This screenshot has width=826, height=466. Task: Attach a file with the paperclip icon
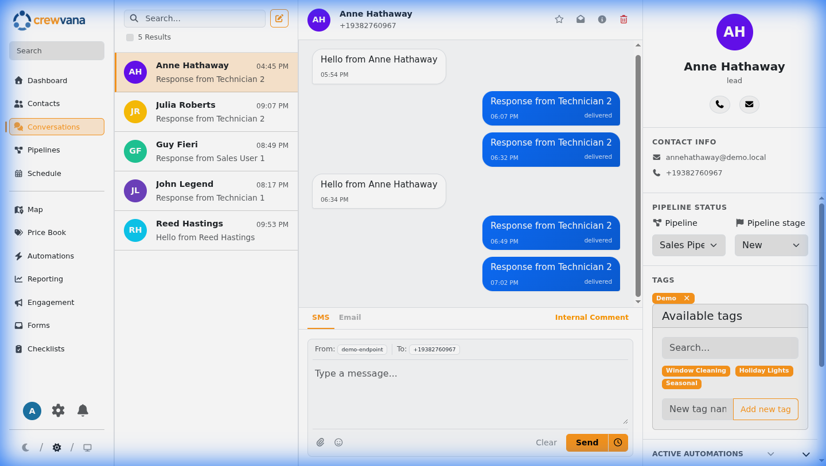pos(320,442)
